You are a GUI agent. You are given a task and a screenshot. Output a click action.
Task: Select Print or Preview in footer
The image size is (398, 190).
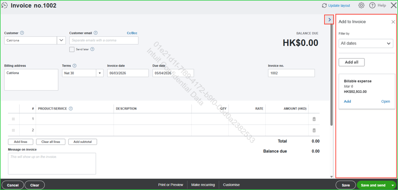tap(171, 185)
